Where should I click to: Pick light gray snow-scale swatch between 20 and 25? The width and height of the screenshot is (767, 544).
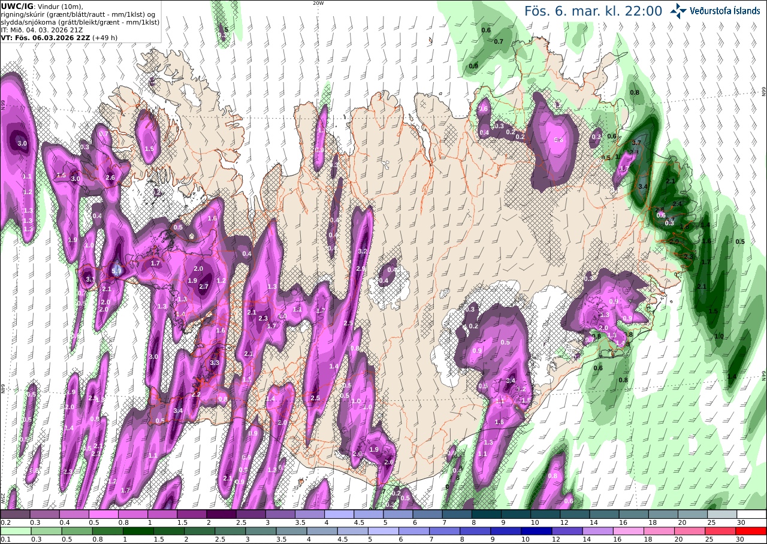(x=722, y=514)
